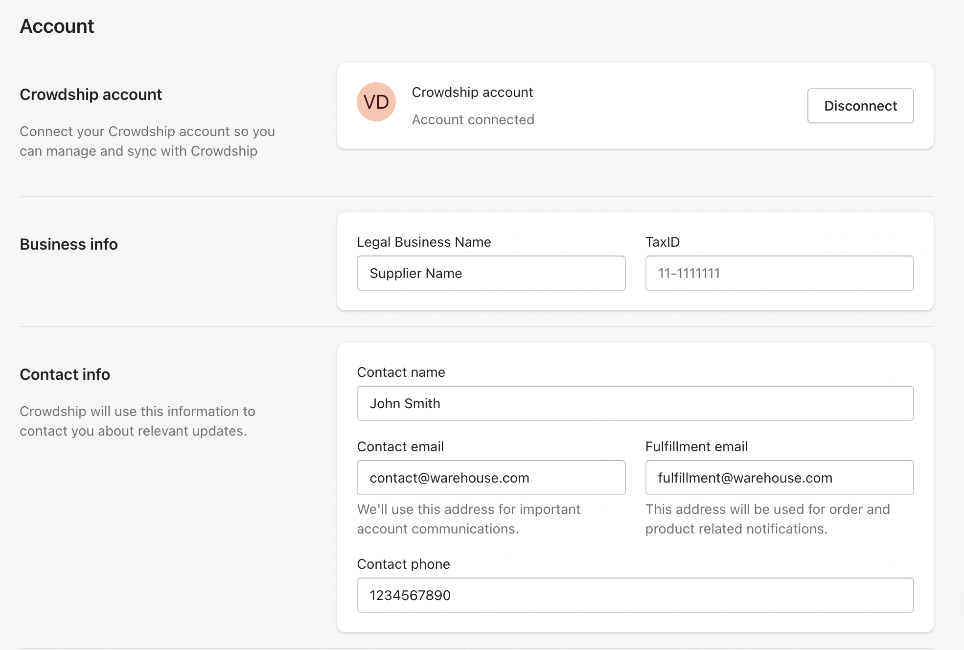964x650 pixels.
Task: Click the Crowdship account section title
Action: point(91,94)
